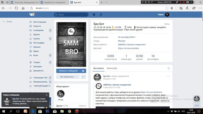Click новости link in friends block
The image size is (203, 114).
[x=82, y=106]
